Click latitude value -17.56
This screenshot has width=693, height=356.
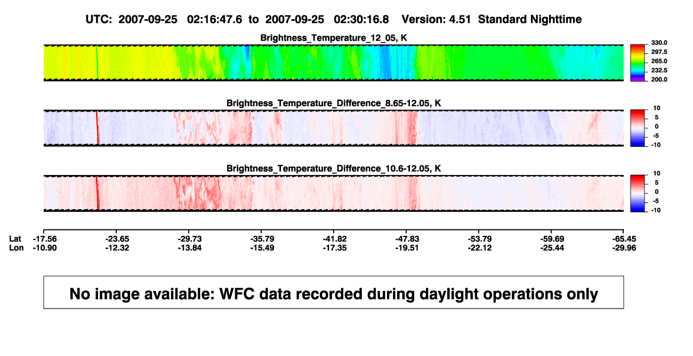(x=45, y=238)
